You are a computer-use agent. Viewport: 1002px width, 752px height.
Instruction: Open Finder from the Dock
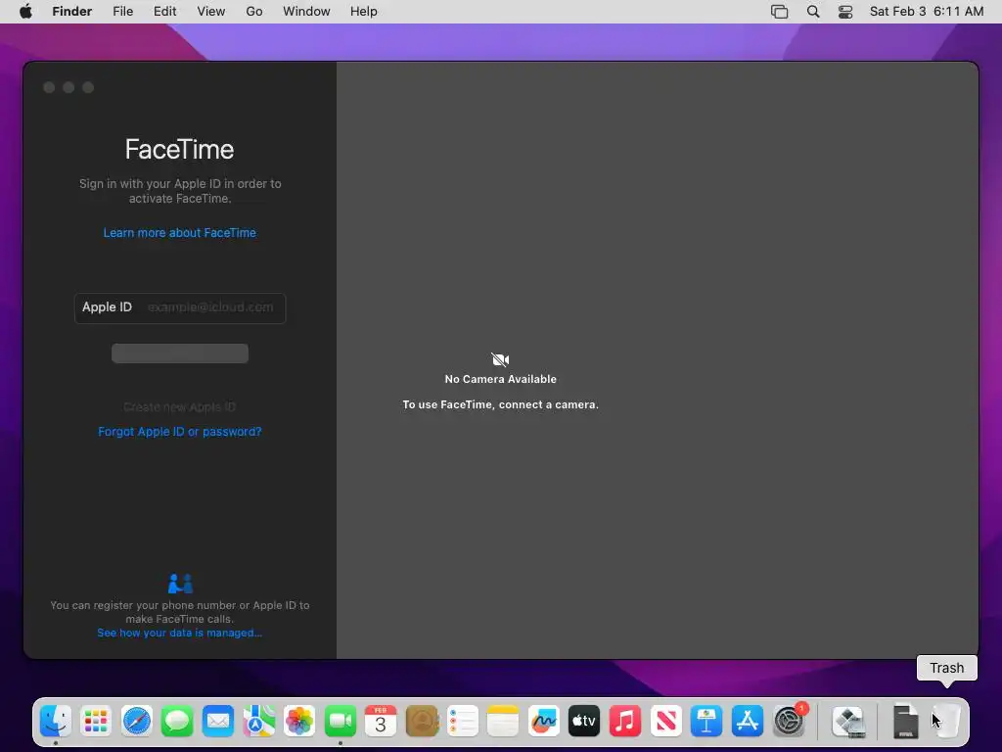click(56, 722)
